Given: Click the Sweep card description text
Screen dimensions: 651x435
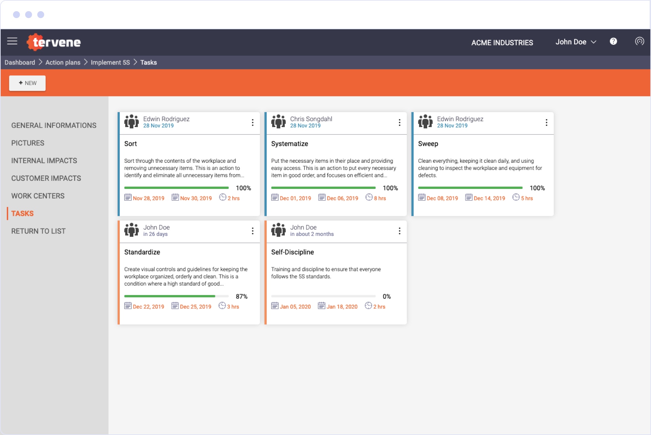Looking at the screenshot, I should (480, 168).
